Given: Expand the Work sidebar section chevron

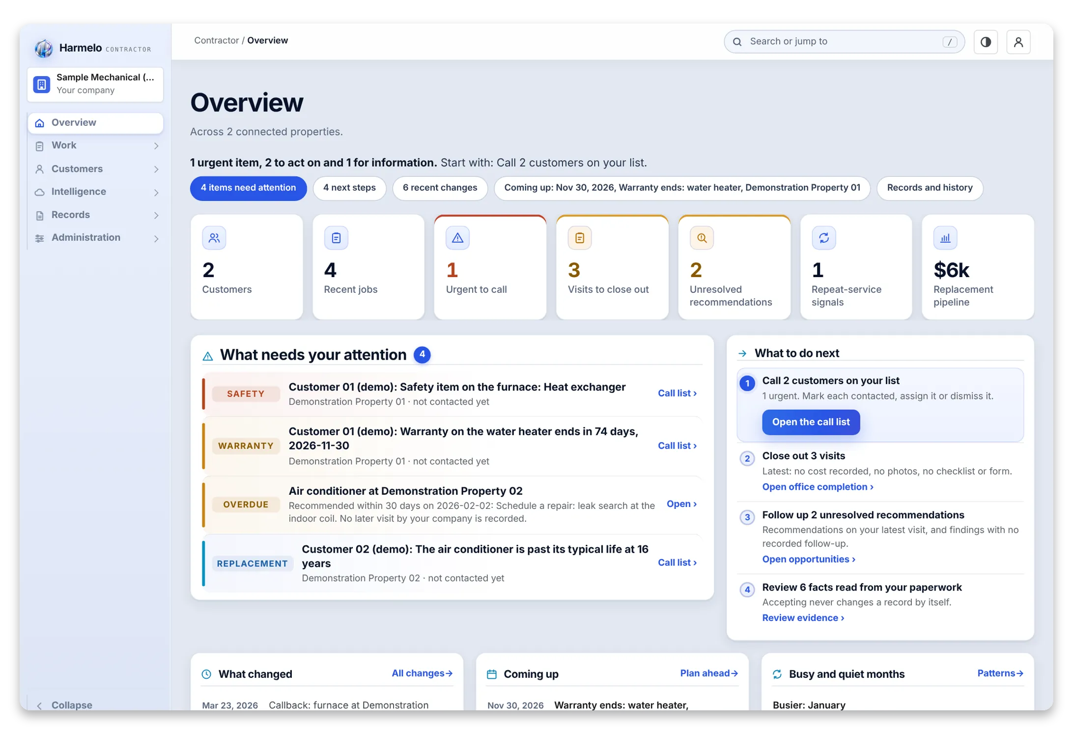Looking at the screenshot, I should click(156, 146).
